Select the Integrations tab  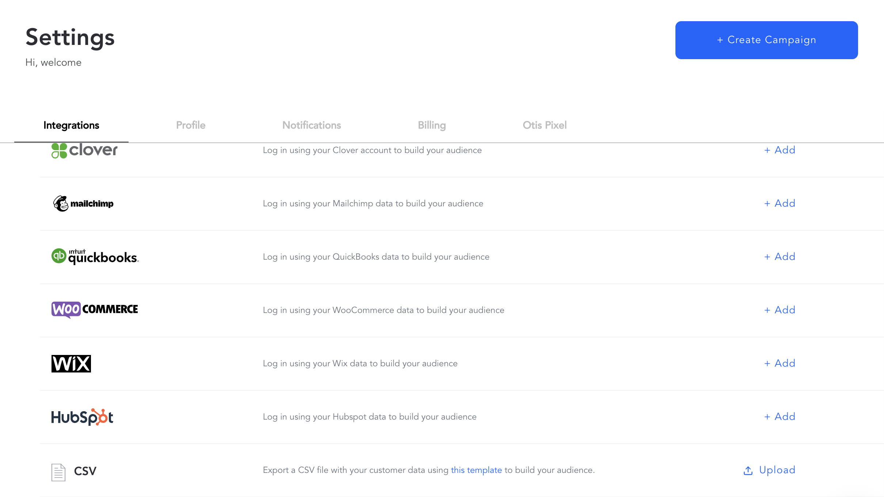71,125
